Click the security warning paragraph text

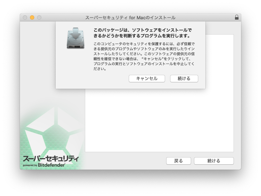144,56
